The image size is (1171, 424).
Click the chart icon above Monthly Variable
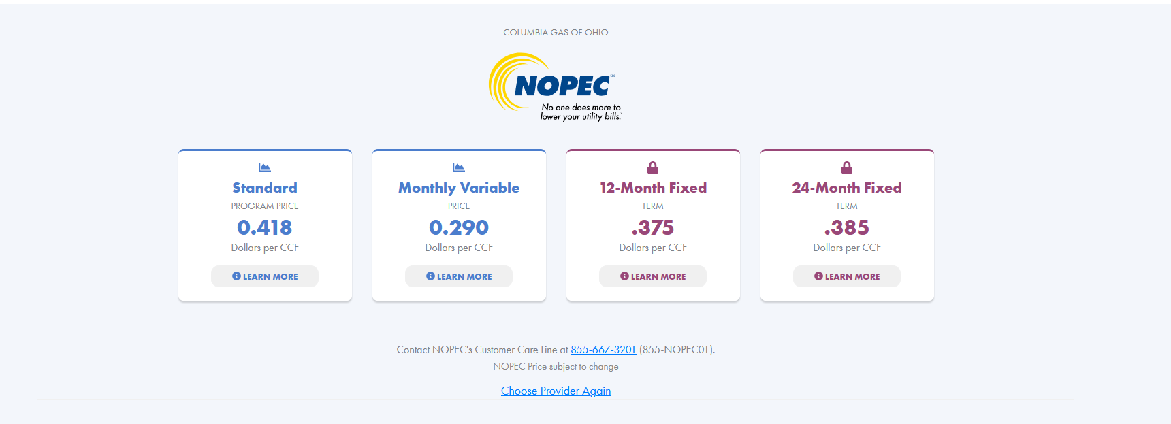pos(459,167)
